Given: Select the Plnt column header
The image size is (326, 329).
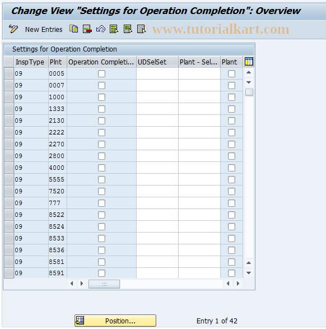Looking at the screenshot, I should pos(58,62).
